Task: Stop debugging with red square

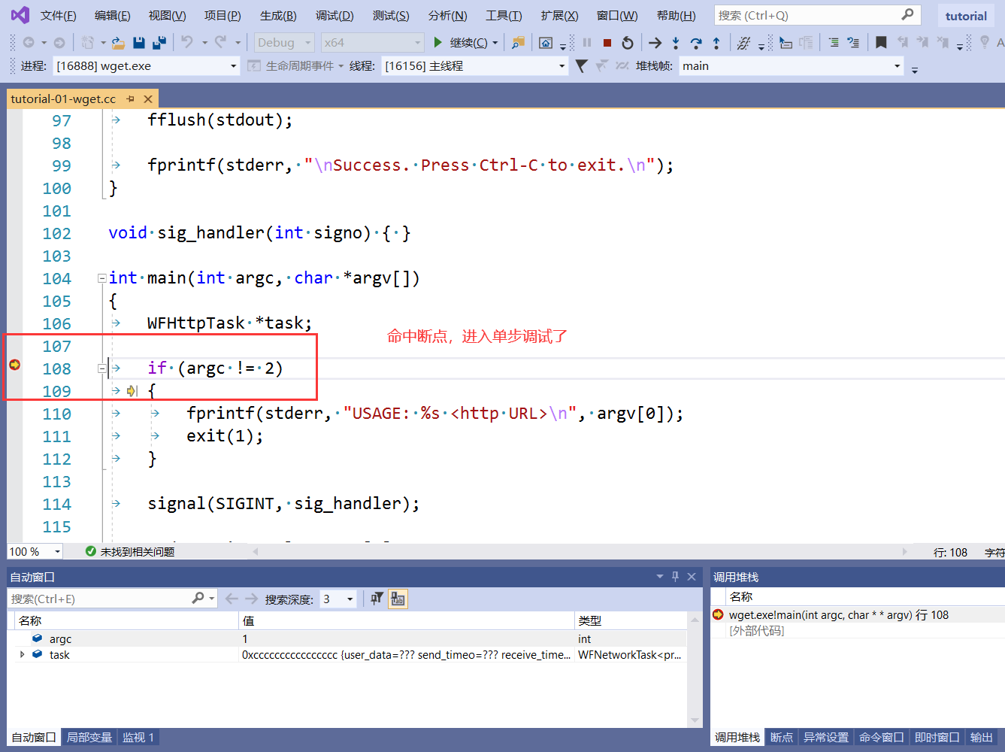Action: (x=607, y=43)
